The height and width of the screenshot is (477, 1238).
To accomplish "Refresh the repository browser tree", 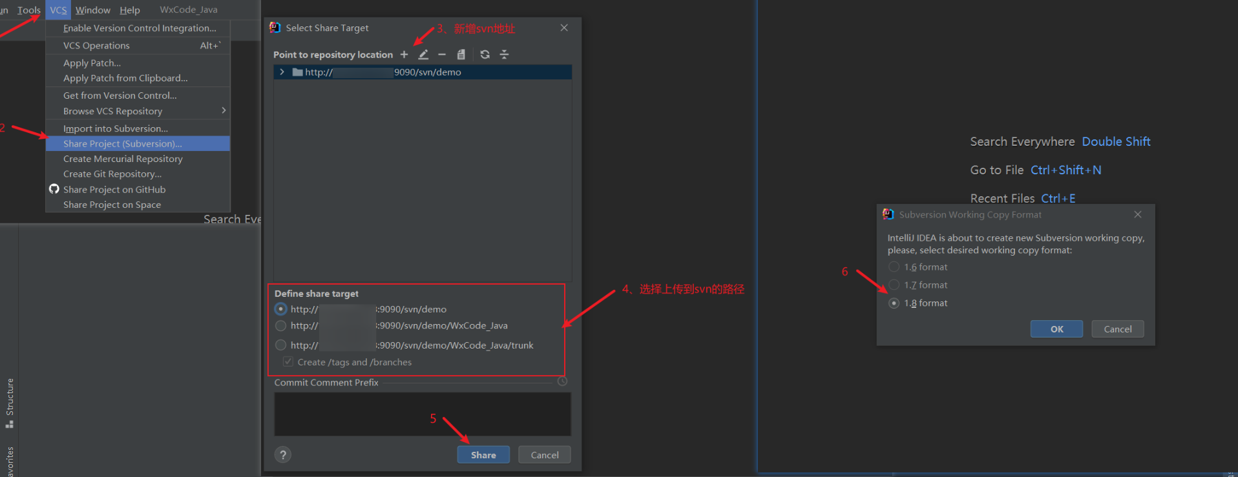I will pos(485,55).
